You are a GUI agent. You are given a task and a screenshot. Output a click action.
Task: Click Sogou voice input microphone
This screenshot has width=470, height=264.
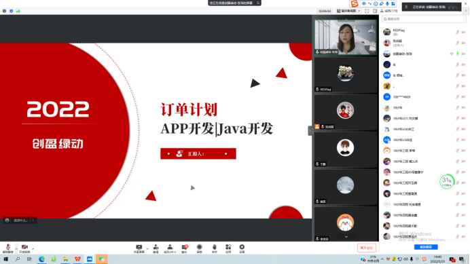pos(387,3)
